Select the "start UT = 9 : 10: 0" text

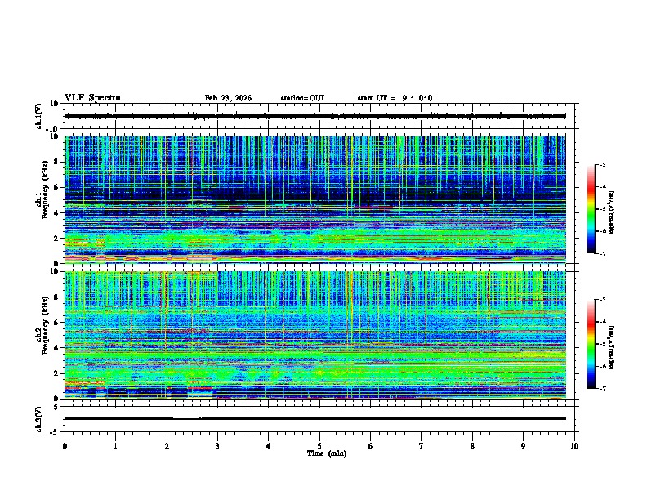click(395, 98)
